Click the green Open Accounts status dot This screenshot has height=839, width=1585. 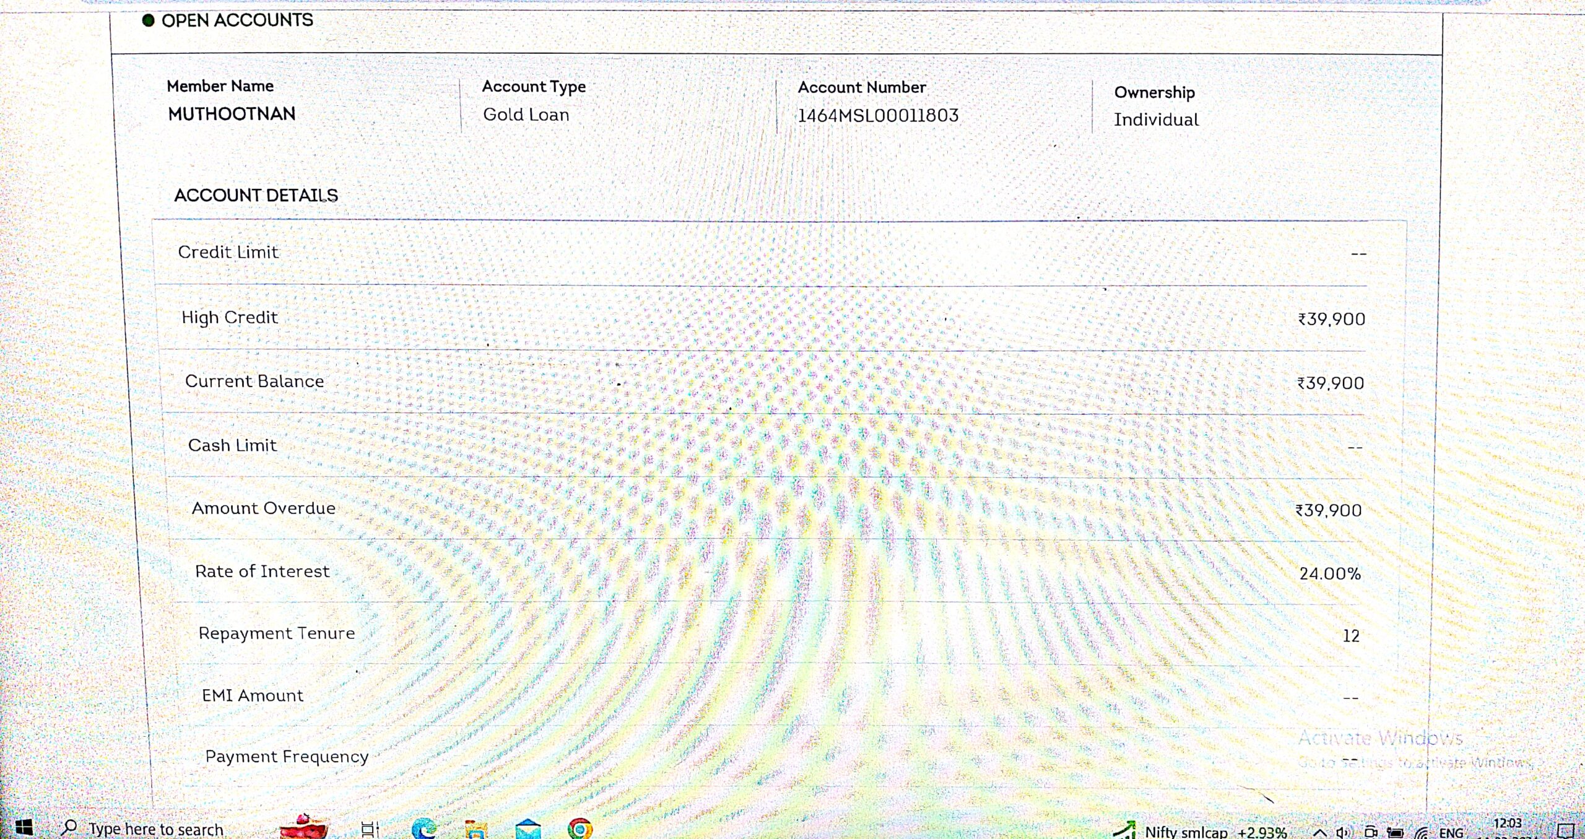148,20
